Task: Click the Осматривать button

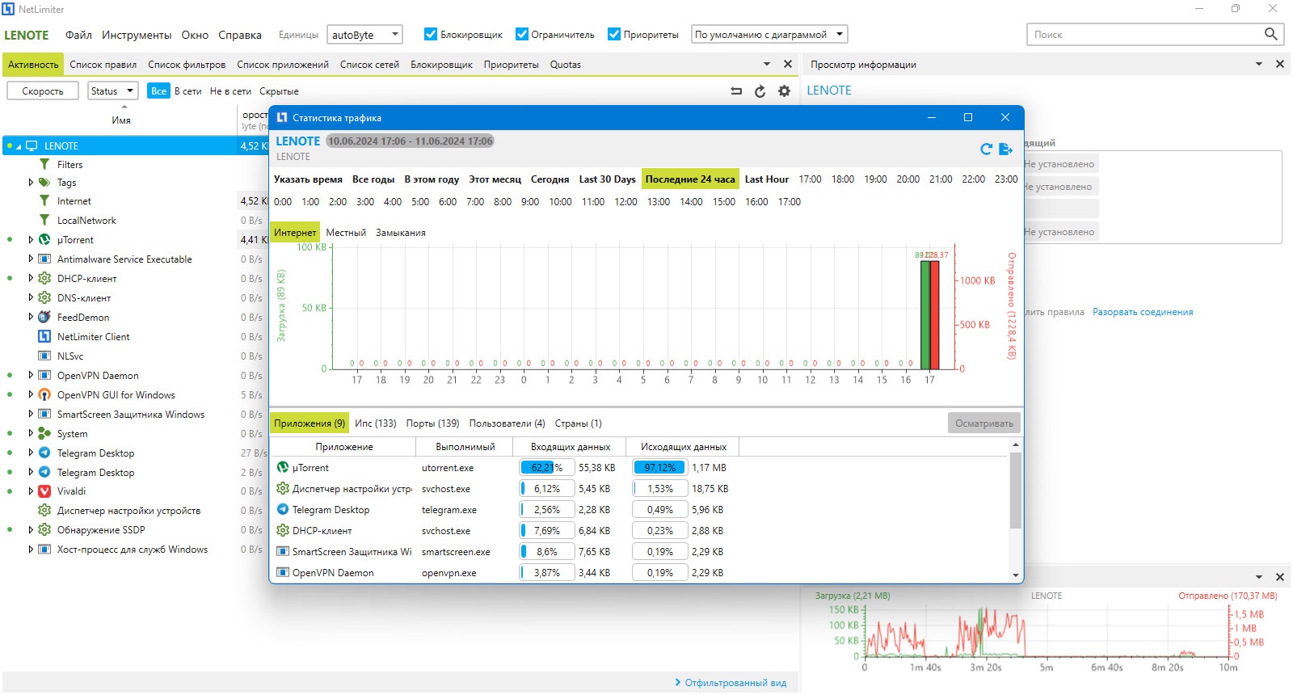Action: (x=984, y=423)
